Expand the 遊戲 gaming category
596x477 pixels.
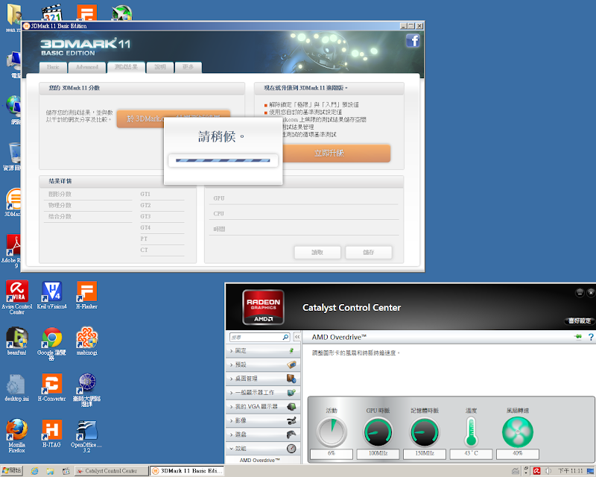(x=263, y=435)
